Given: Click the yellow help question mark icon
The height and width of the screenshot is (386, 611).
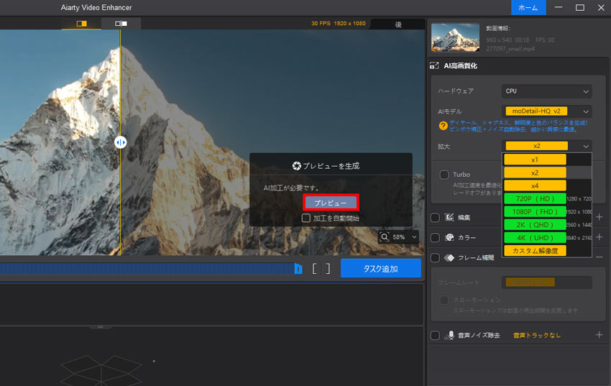Looking at the screenshot, I should click(444, 126).
